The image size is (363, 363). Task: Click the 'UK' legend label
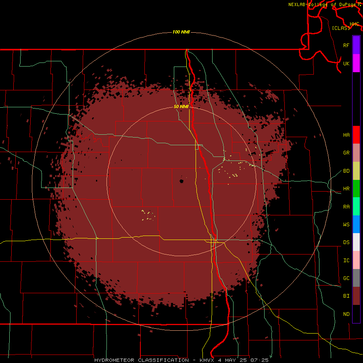point(346,63)
